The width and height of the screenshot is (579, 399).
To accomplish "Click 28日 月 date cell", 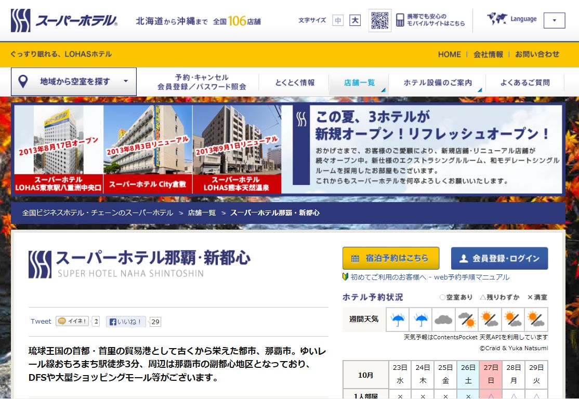I will pos(514,374).
